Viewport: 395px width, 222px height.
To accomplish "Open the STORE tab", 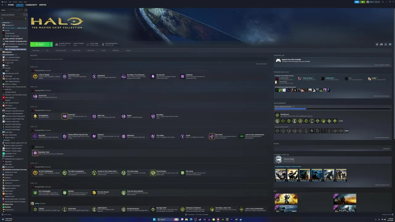I will (11, 5).
